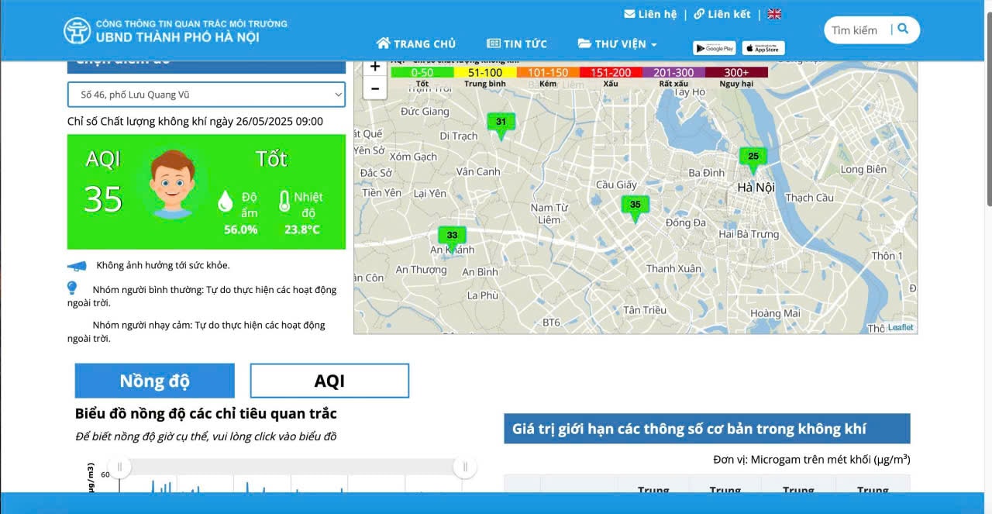The width and height of the screenshot is (992, 514).
Task: Open the Tin tức news menu
Action: click(x=517, y=44)
